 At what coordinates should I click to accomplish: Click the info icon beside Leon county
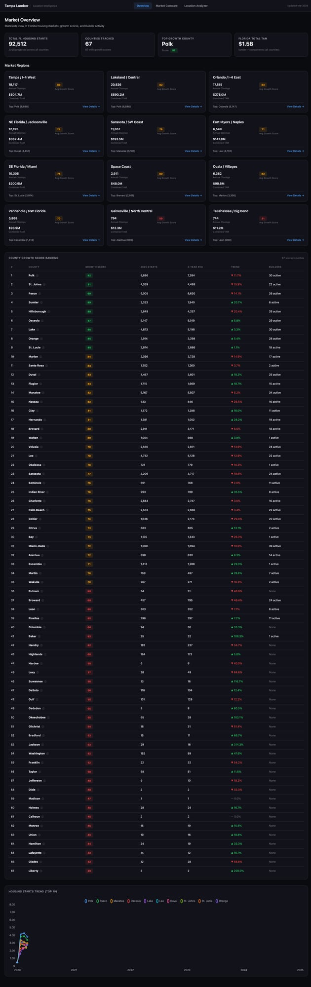click(38, 609)
